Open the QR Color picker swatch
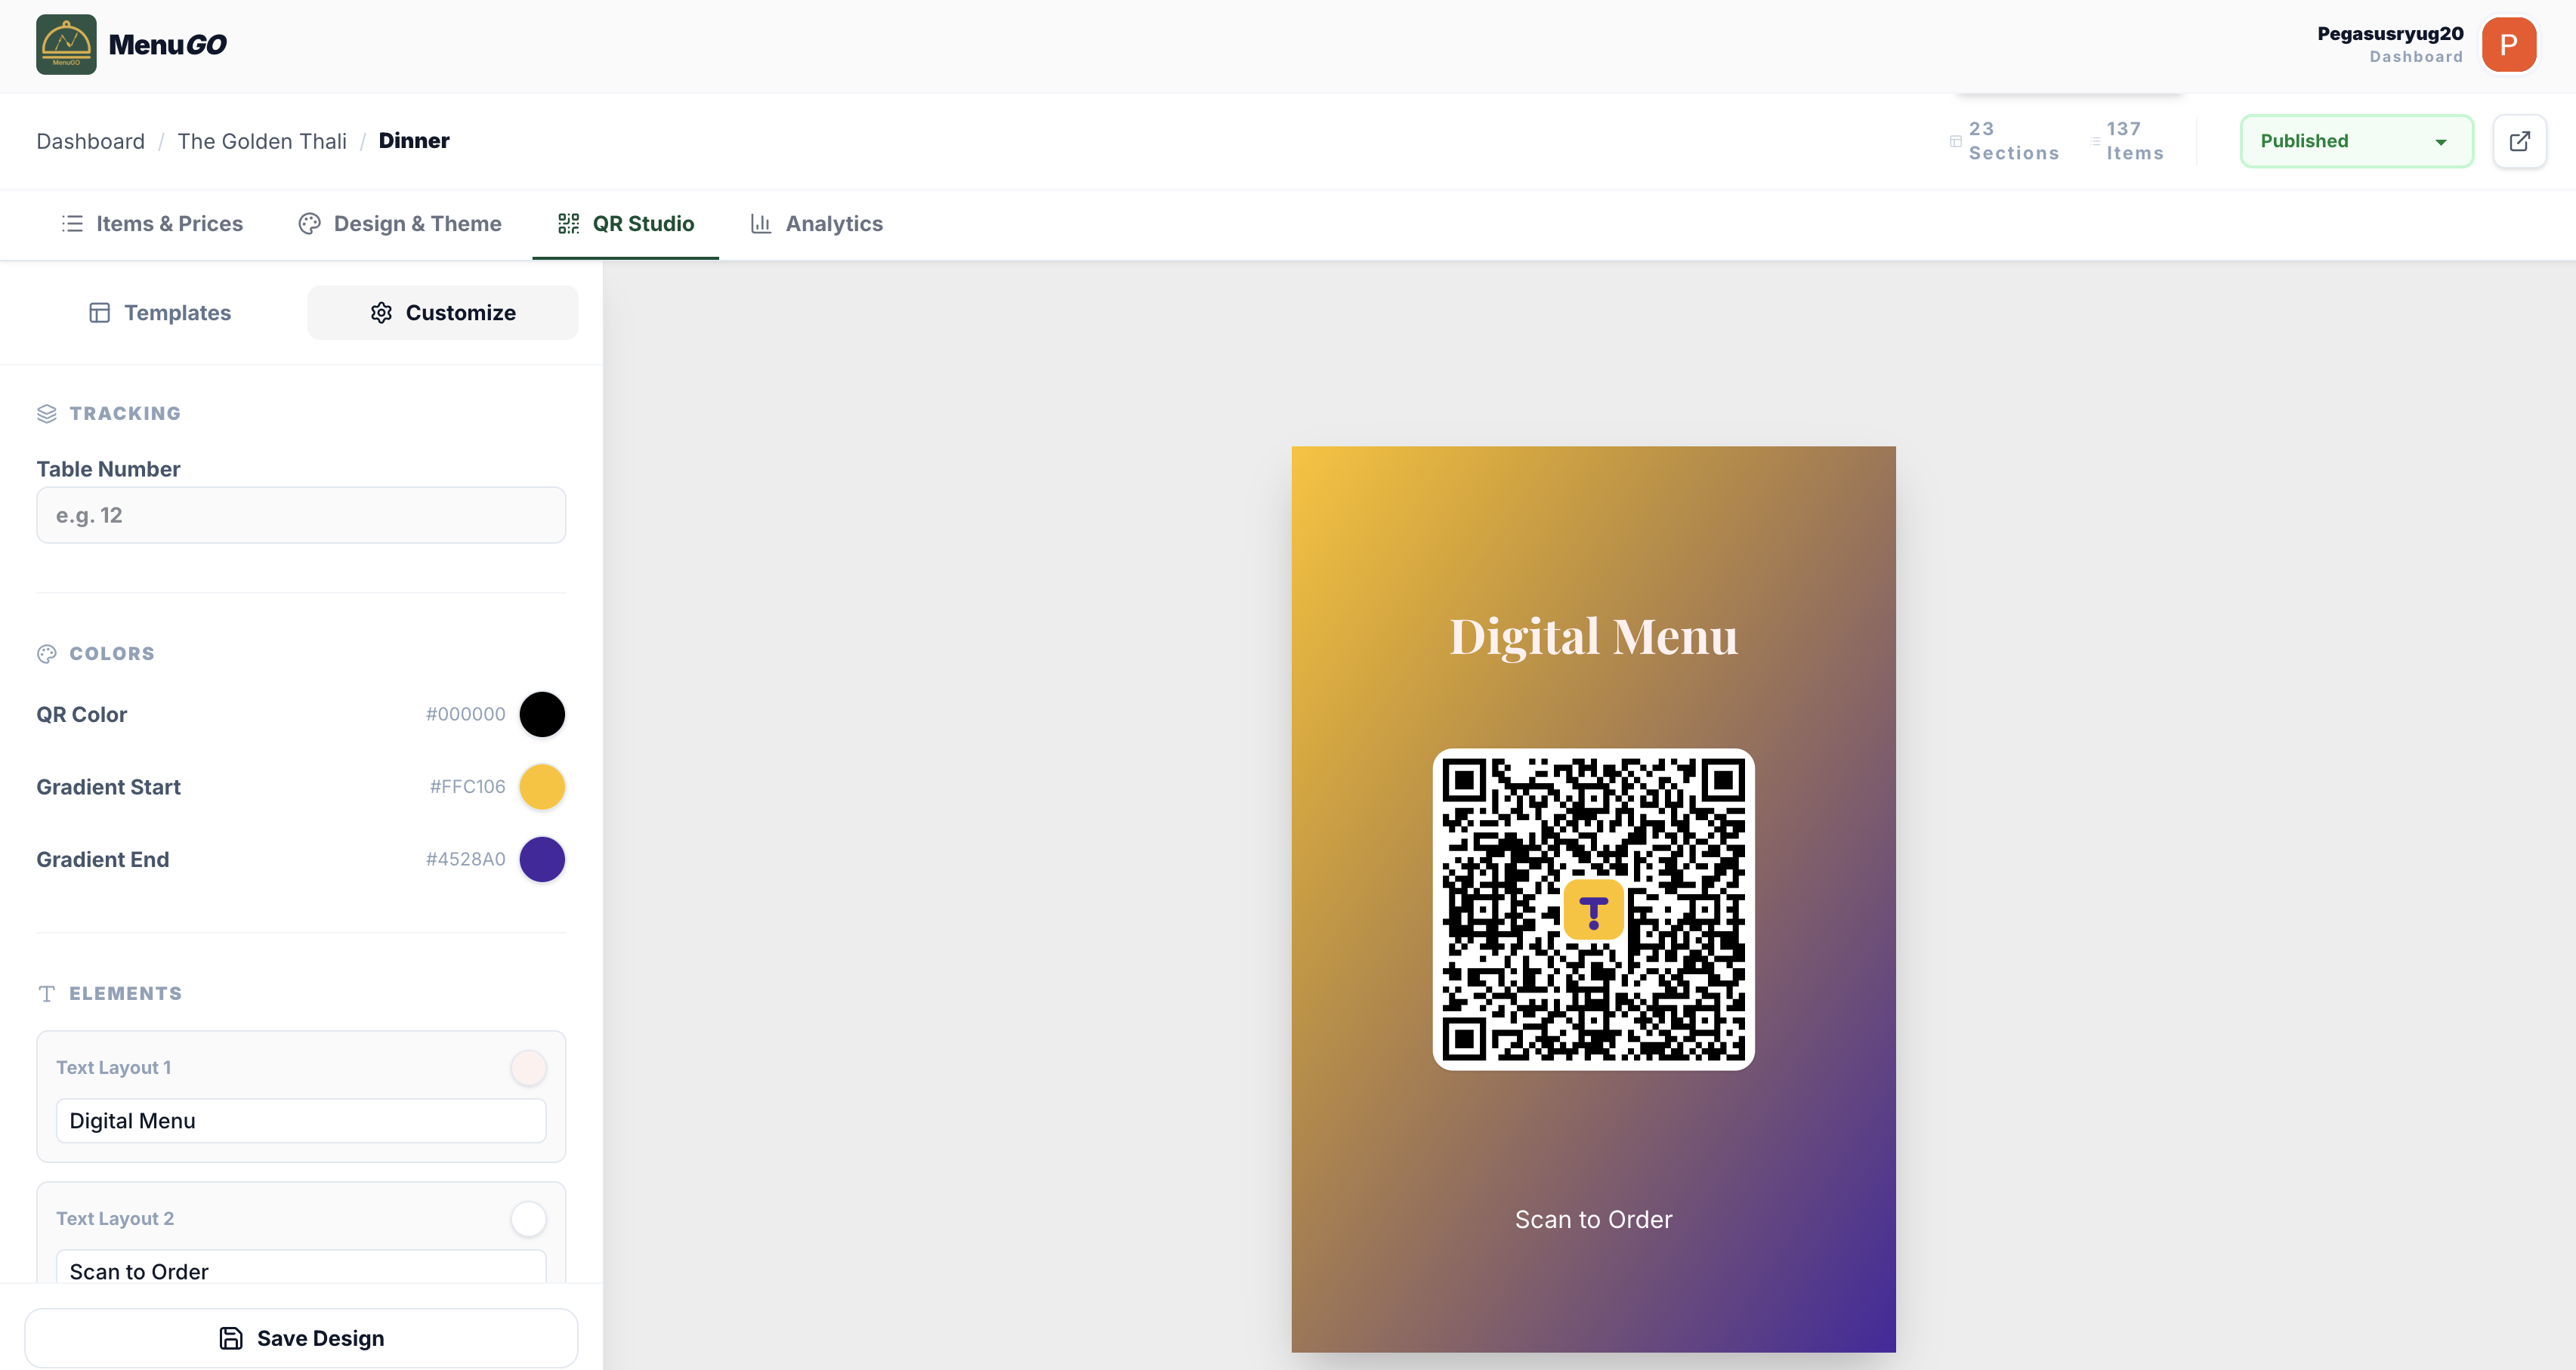This screenshot has width=2576, height=1370. click(x=542, y=714)
